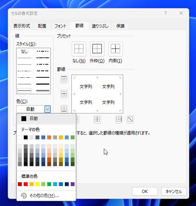Choose the slanted dash-dot line style
This screenshot has width=196, height=206.
[42, 58]
